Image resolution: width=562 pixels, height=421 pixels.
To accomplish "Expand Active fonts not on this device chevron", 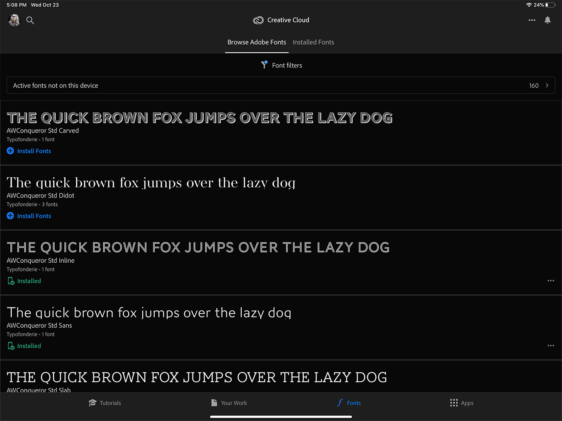I will tap(547, 85).
